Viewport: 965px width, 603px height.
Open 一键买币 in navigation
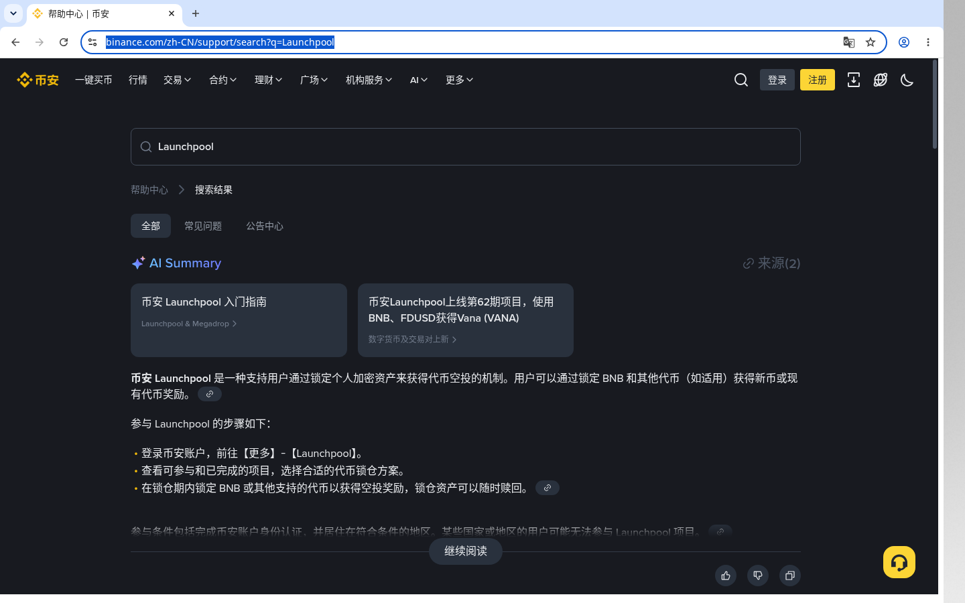coord(94,80)
